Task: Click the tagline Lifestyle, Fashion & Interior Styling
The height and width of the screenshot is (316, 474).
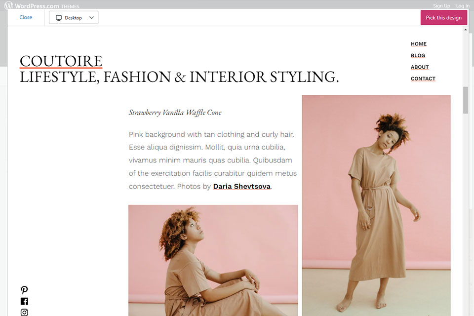Action: (x=179, y=77)
